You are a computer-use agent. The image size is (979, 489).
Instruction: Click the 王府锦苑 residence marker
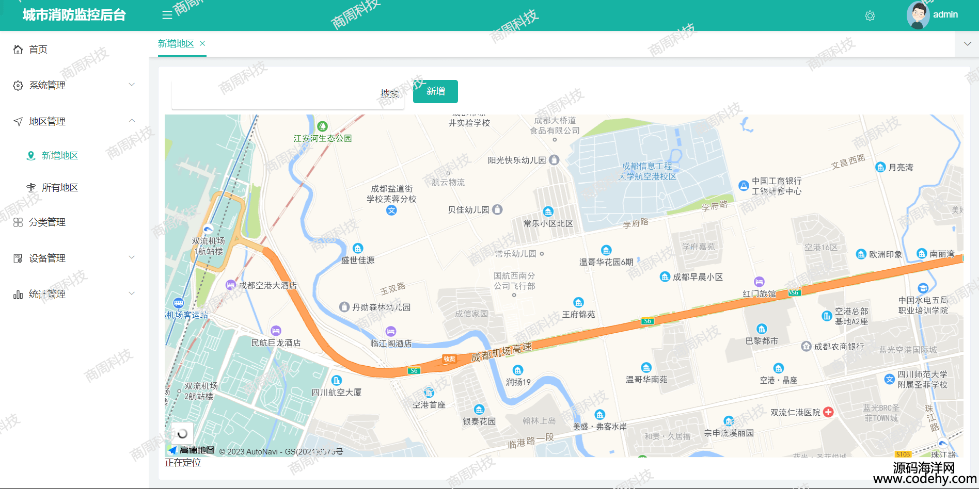pyautogui.click(x=579, y=302)
